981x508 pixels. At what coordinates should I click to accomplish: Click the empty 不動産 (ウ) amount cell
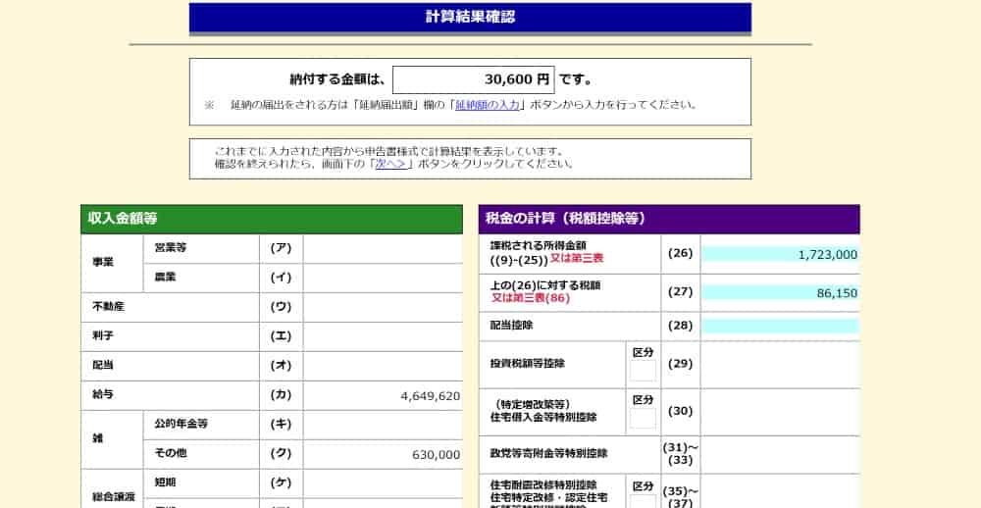pos(383,308)
